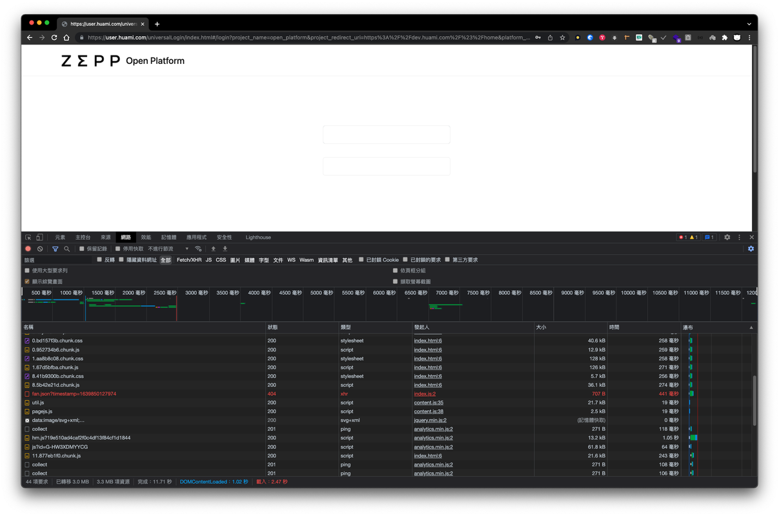This screenshot has width=779, height=516.
Task: Click the browser forward arrow
Action: pyautogui.click(x=42, y=38)
